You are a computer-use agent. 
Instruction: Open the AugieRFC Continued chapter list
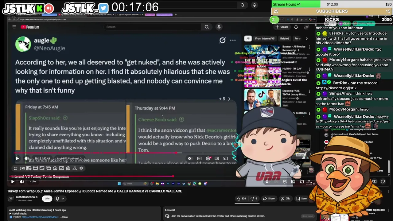pos(69,159)
